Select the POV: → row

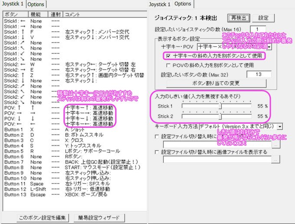click(75, 114)
